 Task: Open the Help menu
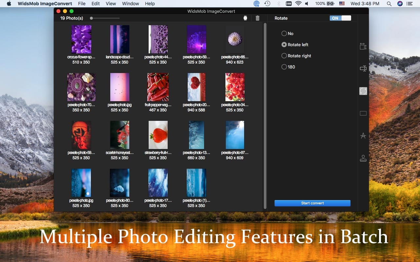pyautogui.click(x=150, y=4)
